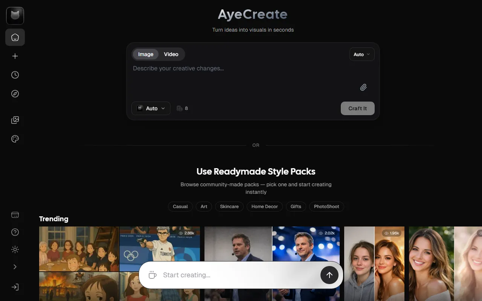Click the plus icon to create new
The image size is (482, 301).
[15, 56]
